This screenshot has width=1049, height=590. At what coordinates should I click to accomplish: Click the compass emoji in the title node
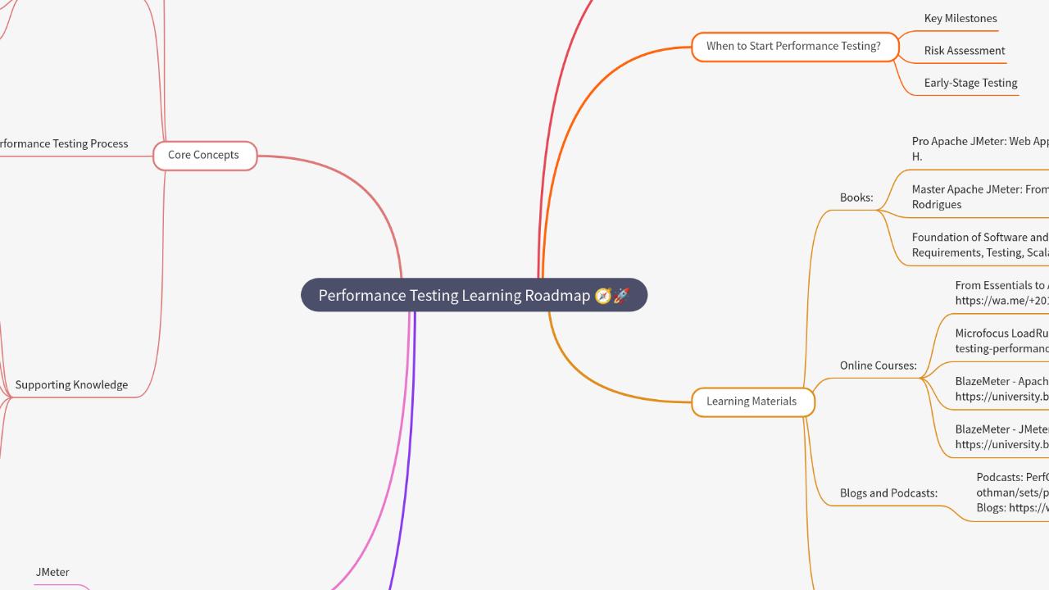pos(603,295)
